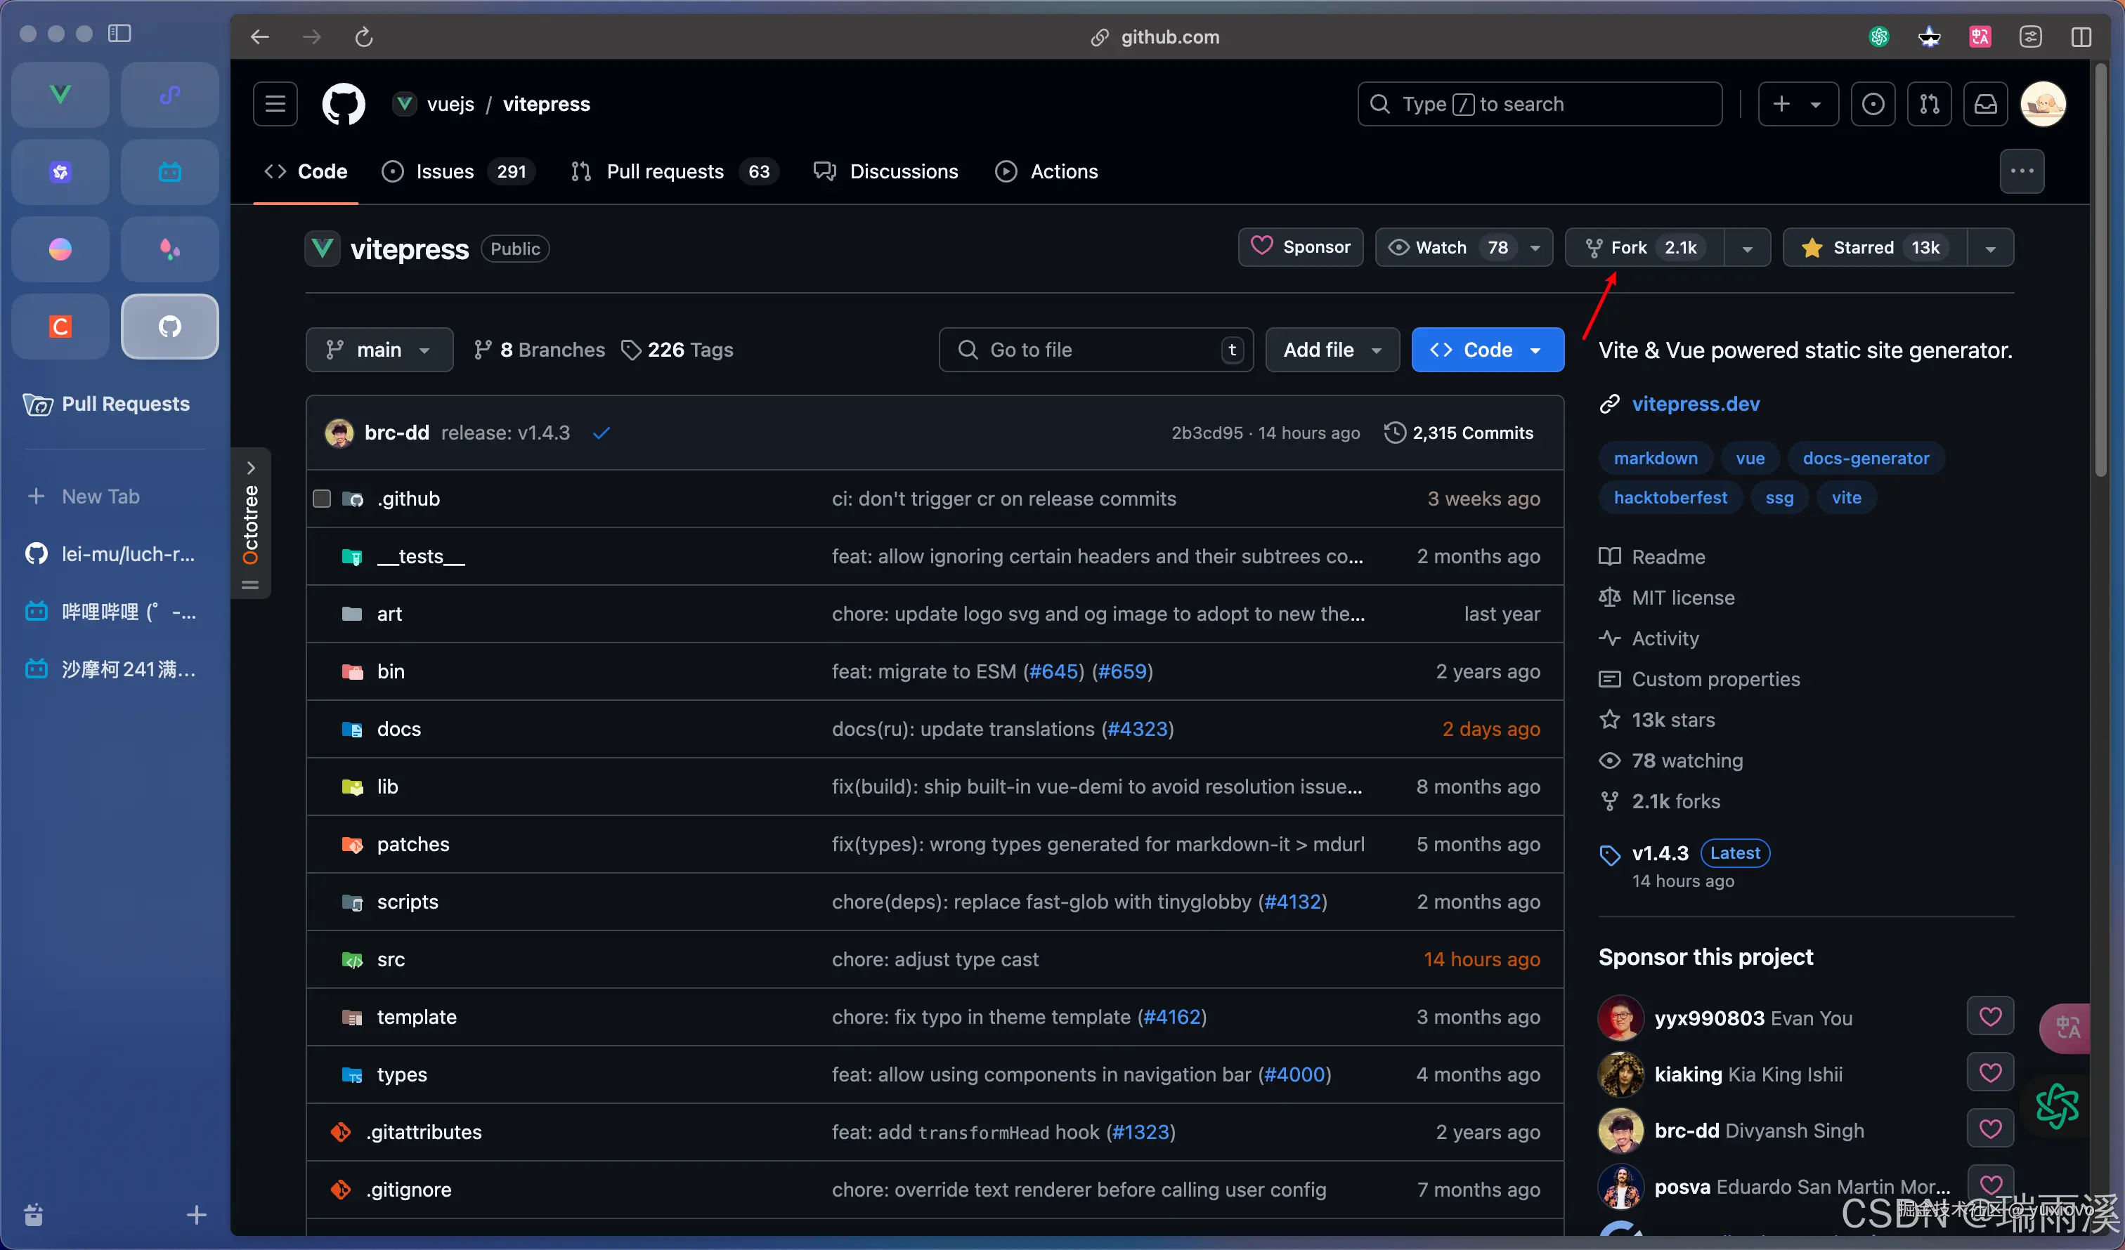
Task: Open the notifications inbox icon
Action: point(1985,104)
